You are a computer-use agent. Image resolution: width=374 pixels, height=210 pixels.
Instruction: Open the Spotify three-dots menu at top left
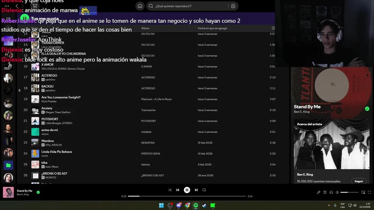click(x=7, y=6)
